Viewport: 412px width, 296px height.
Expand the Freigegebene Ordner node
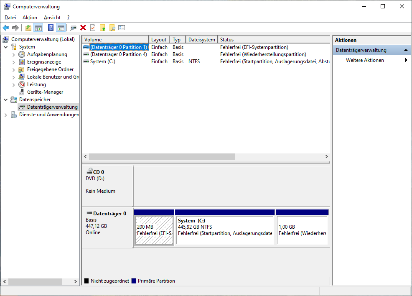(14, 70)
